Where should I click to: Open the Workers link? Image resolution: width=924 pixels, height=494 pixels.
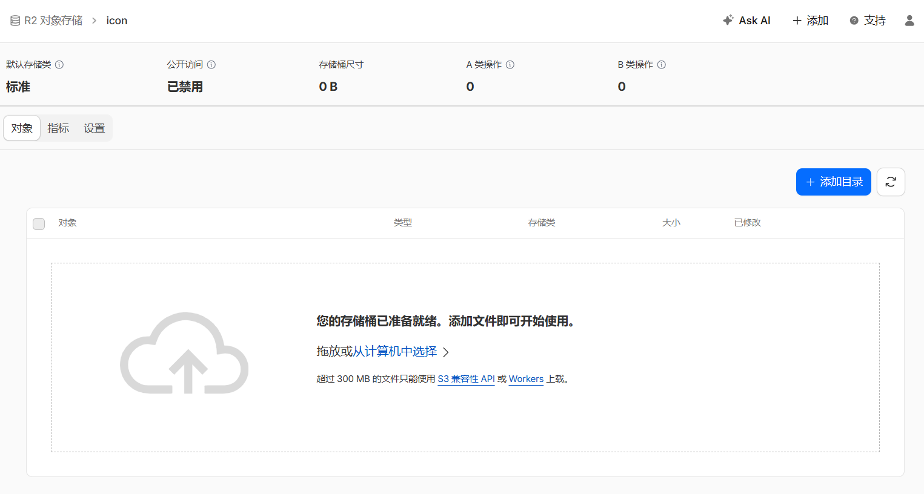coord(526,379)
